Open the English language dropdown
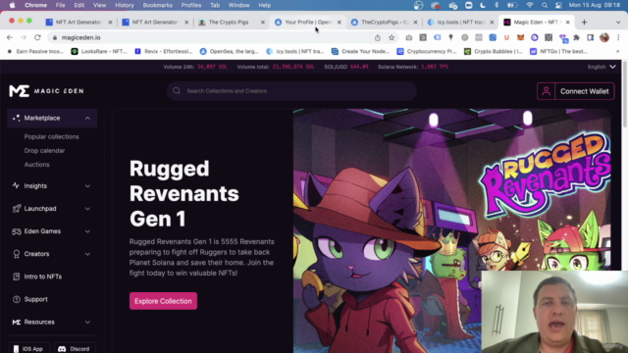This screenshot has height=353, width=628. pyautogui.click(x=602, y=67)
